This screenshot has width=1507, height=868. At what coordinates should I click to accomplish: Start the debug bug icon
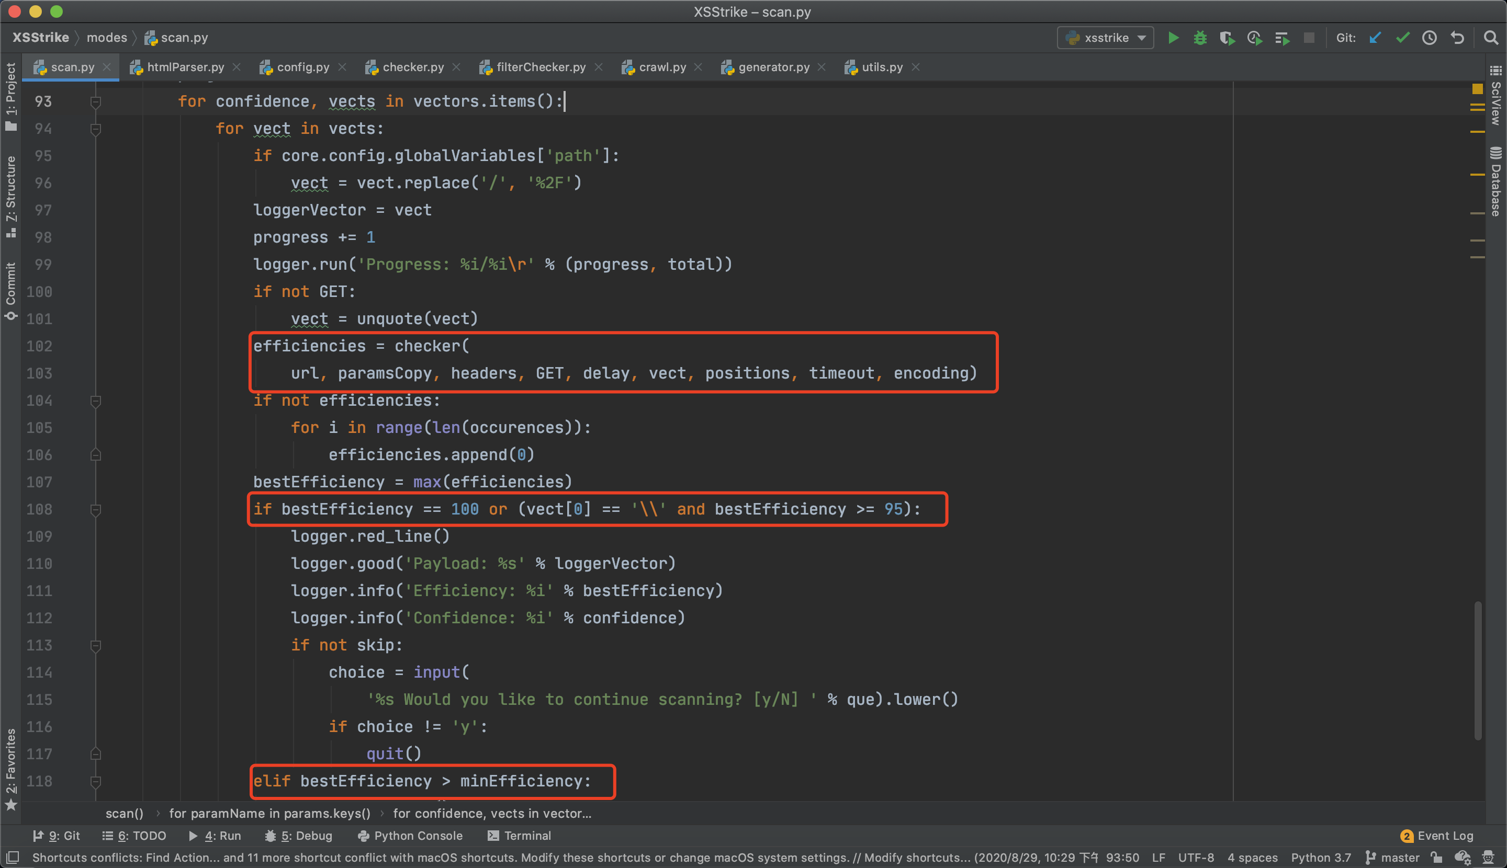1200,38
